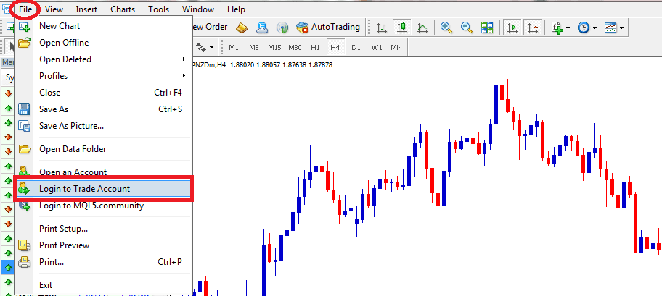Select the M1 timeframe

234,47
